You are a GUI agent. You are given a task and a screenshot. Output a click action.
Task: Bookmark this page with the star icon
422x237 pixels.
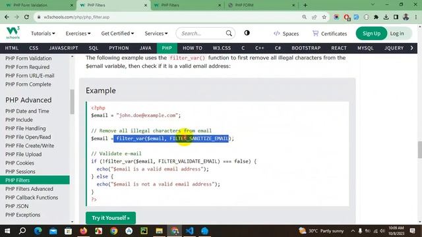(324, 17)
